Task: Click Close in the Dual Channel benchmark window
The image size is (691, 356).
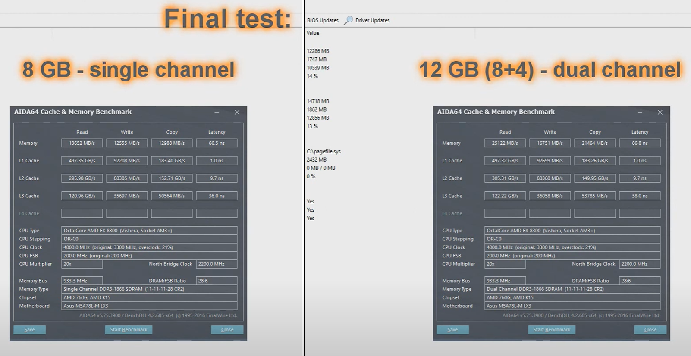Action: point(650,330)
